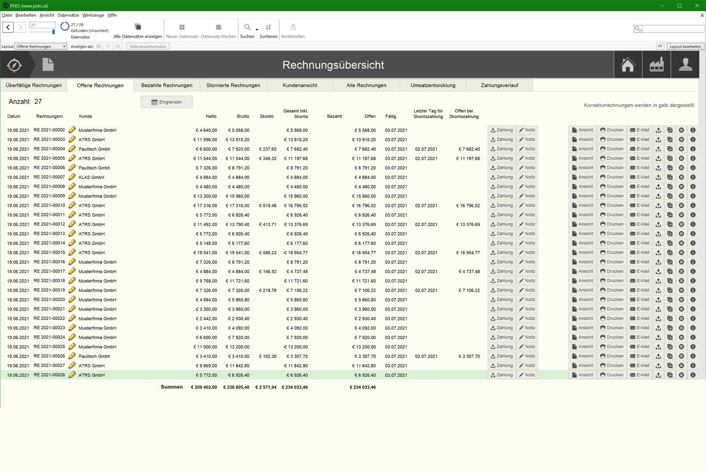Click the Zahlung button for RE 2021-00010
This screenshot has height=471, width=706.
(502, 206)
